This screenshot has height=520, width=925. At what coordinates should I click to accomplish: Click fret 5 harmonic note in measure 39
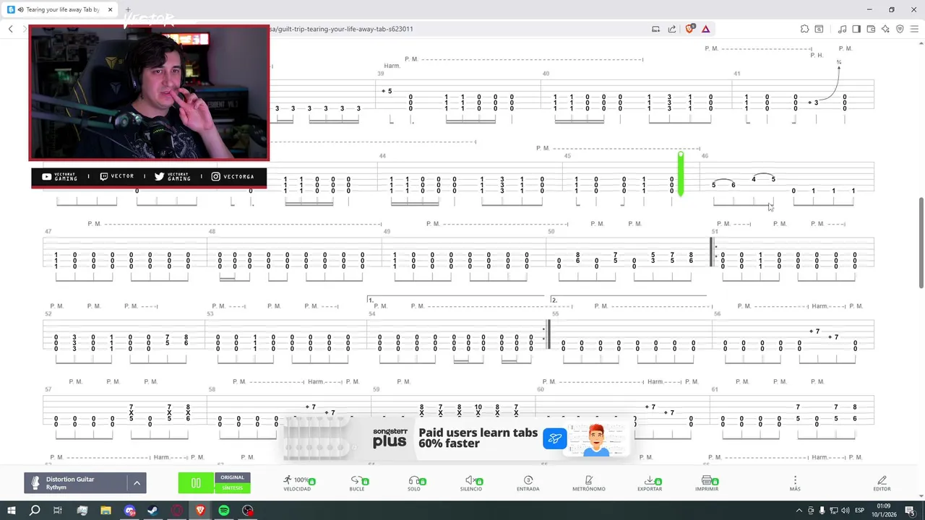pyautogui.click(x=390, y=91)
